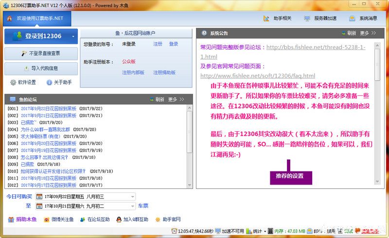Click the purple 推荐的设置 box

pos(291,177)
